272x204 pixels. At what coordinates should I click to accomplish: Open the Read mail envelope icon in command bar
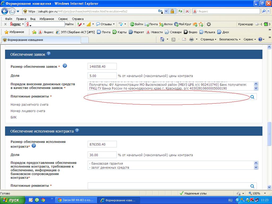184,40
